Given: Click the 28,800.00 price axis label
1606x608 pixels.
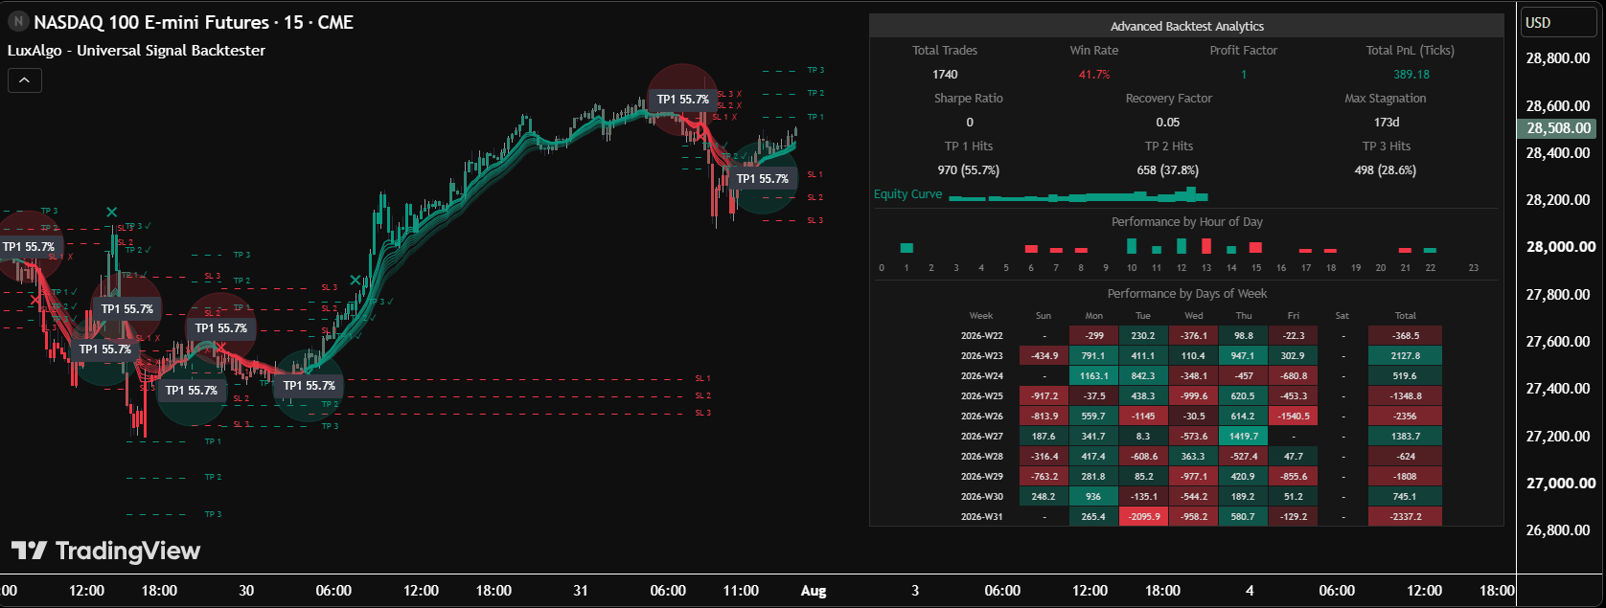Looking at the screenshot, I should 1558,58.
